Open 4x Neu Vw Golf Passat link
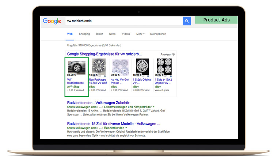Screen dimensions: 274x158 (x=120, y=81)
